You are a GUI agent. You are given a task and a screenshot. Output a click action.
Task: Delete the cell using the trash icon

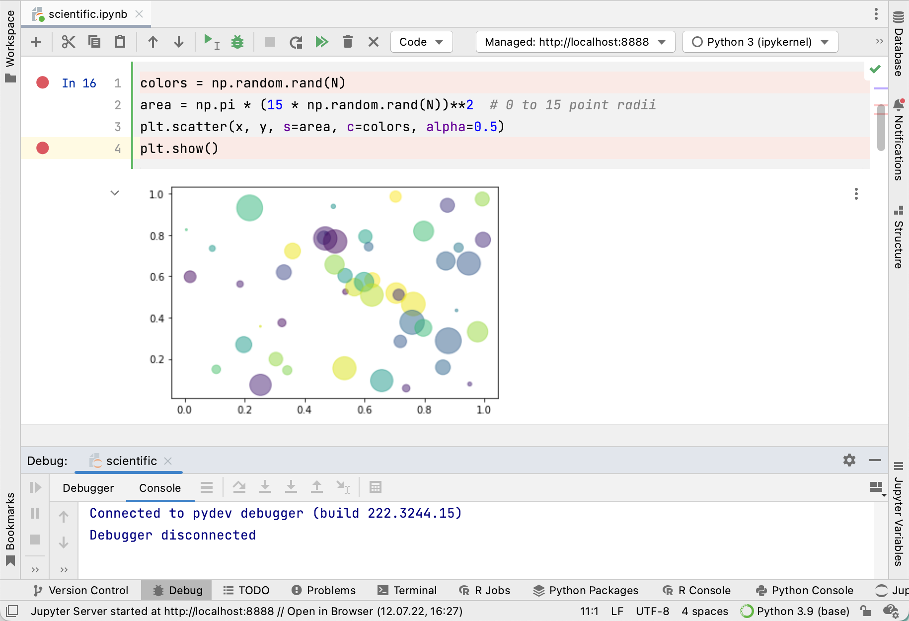click(x=348, y=42)
